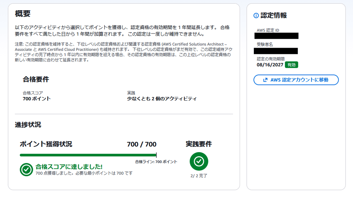Image resolution: width=353 pixels, height=198 pixels.
Task: Click 少なくとも 2 個のアクティビティ text
Action: point(162,98)
